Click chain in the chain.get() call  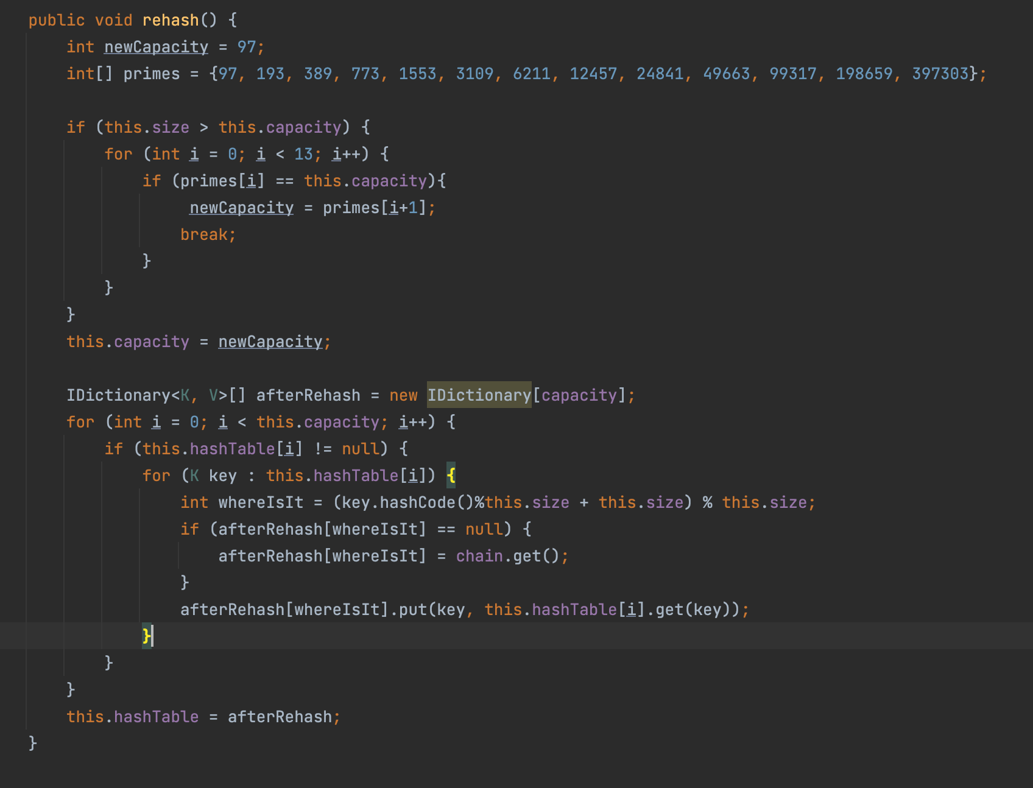point(479,556)
